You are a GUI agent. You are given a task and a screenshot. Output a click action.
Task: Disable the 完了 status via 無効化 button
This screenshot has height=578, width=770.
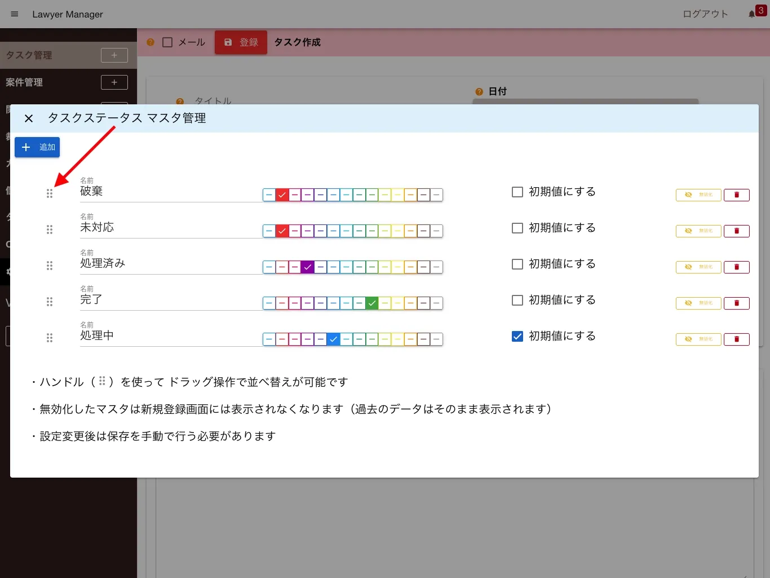(698, 303)
